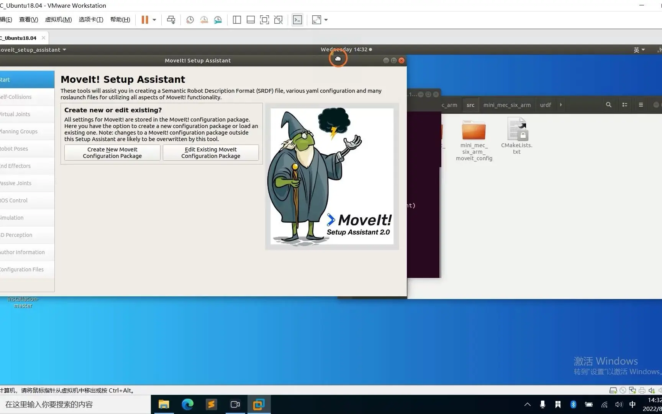Click Edit Existing MoveIt Configuration Package

pos(211,153)
